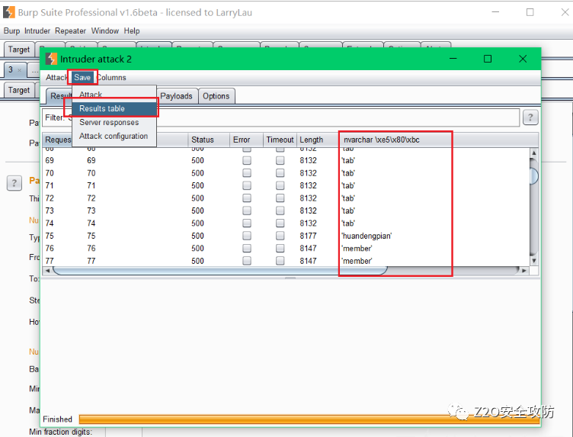Screen dimensions: 573x437
Task: Switch to the Results tab
Action: pos(59,96)
